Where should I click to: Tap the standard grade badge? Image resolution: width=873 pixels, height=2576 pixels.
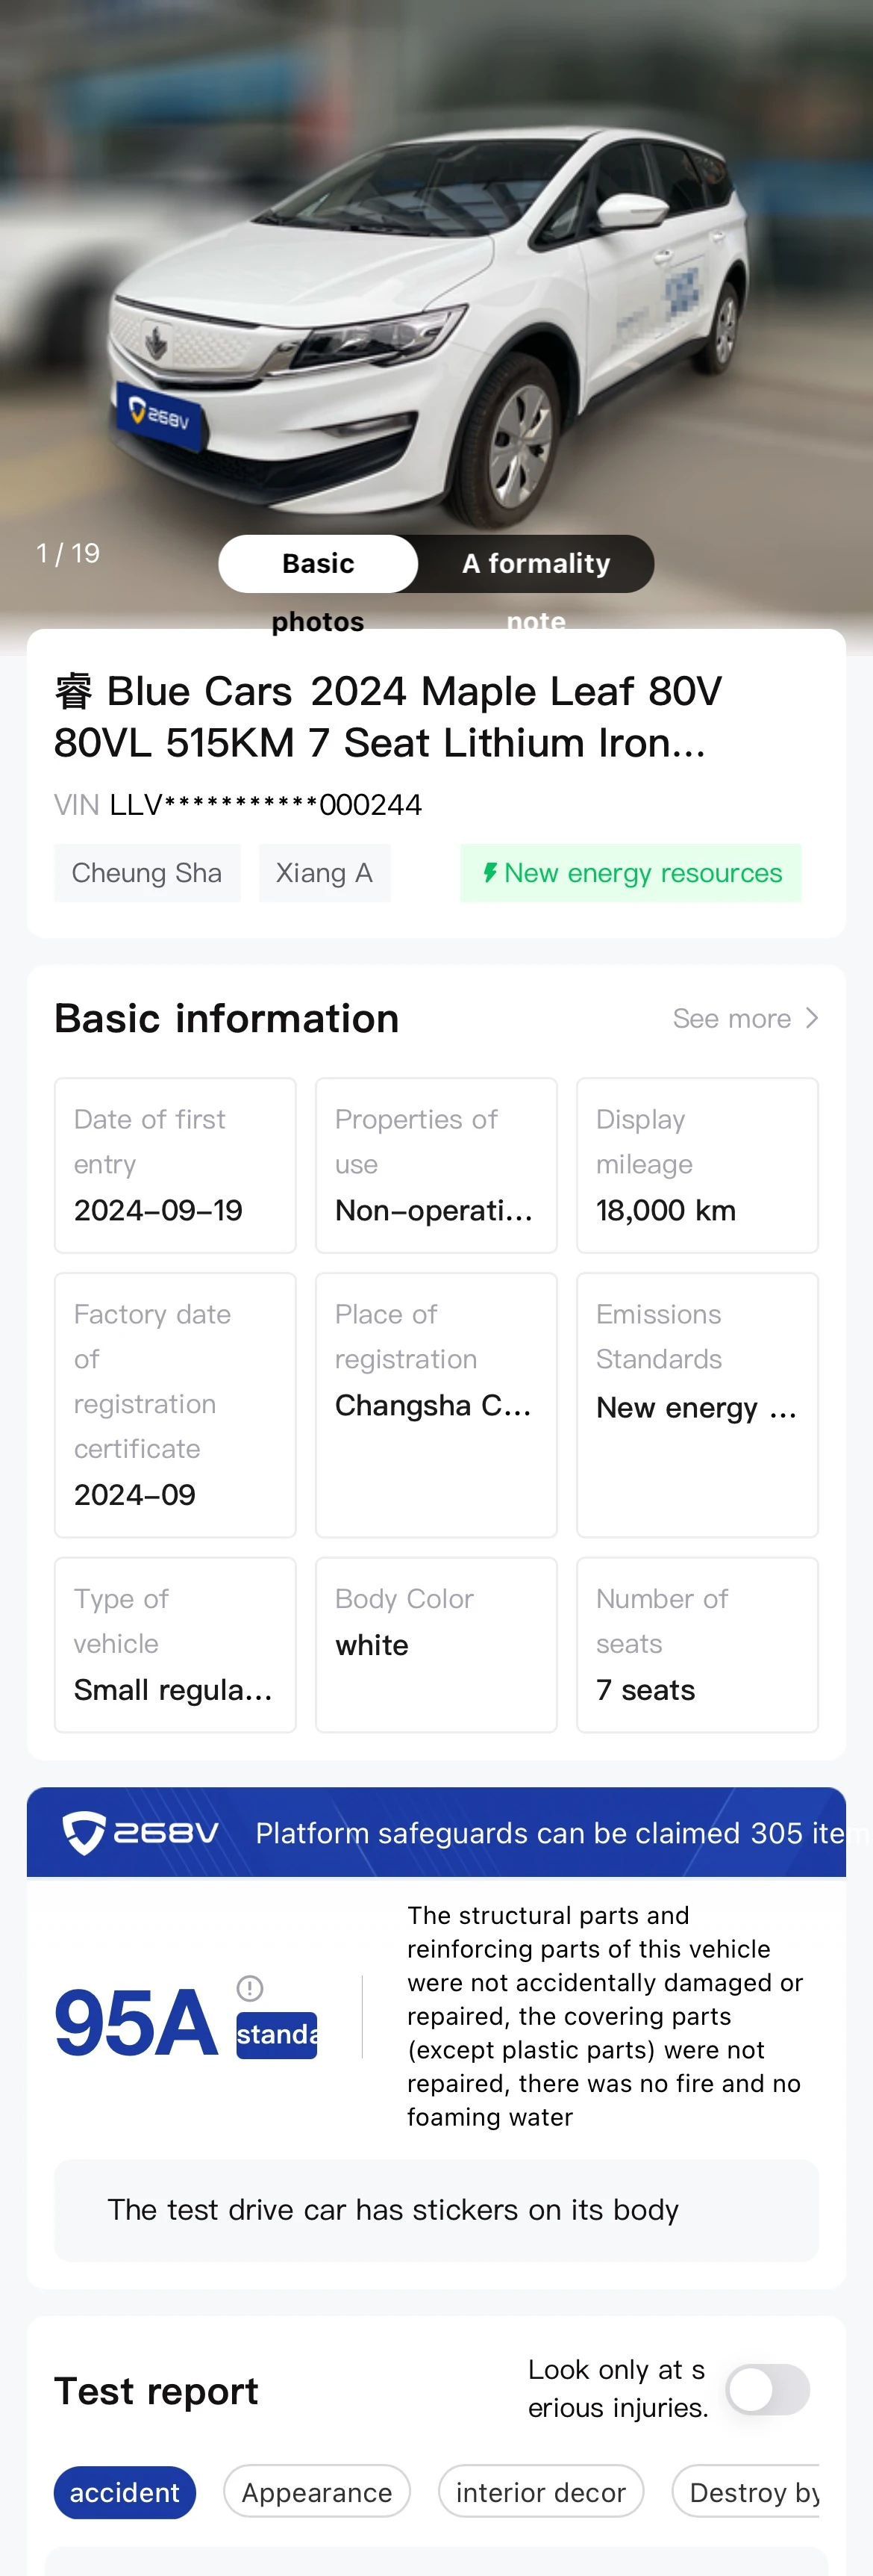point(277,2035)
